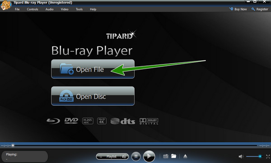Open the File menu
Screen dimensions: 271x163
pyautogui.click(x=17, y=9)
